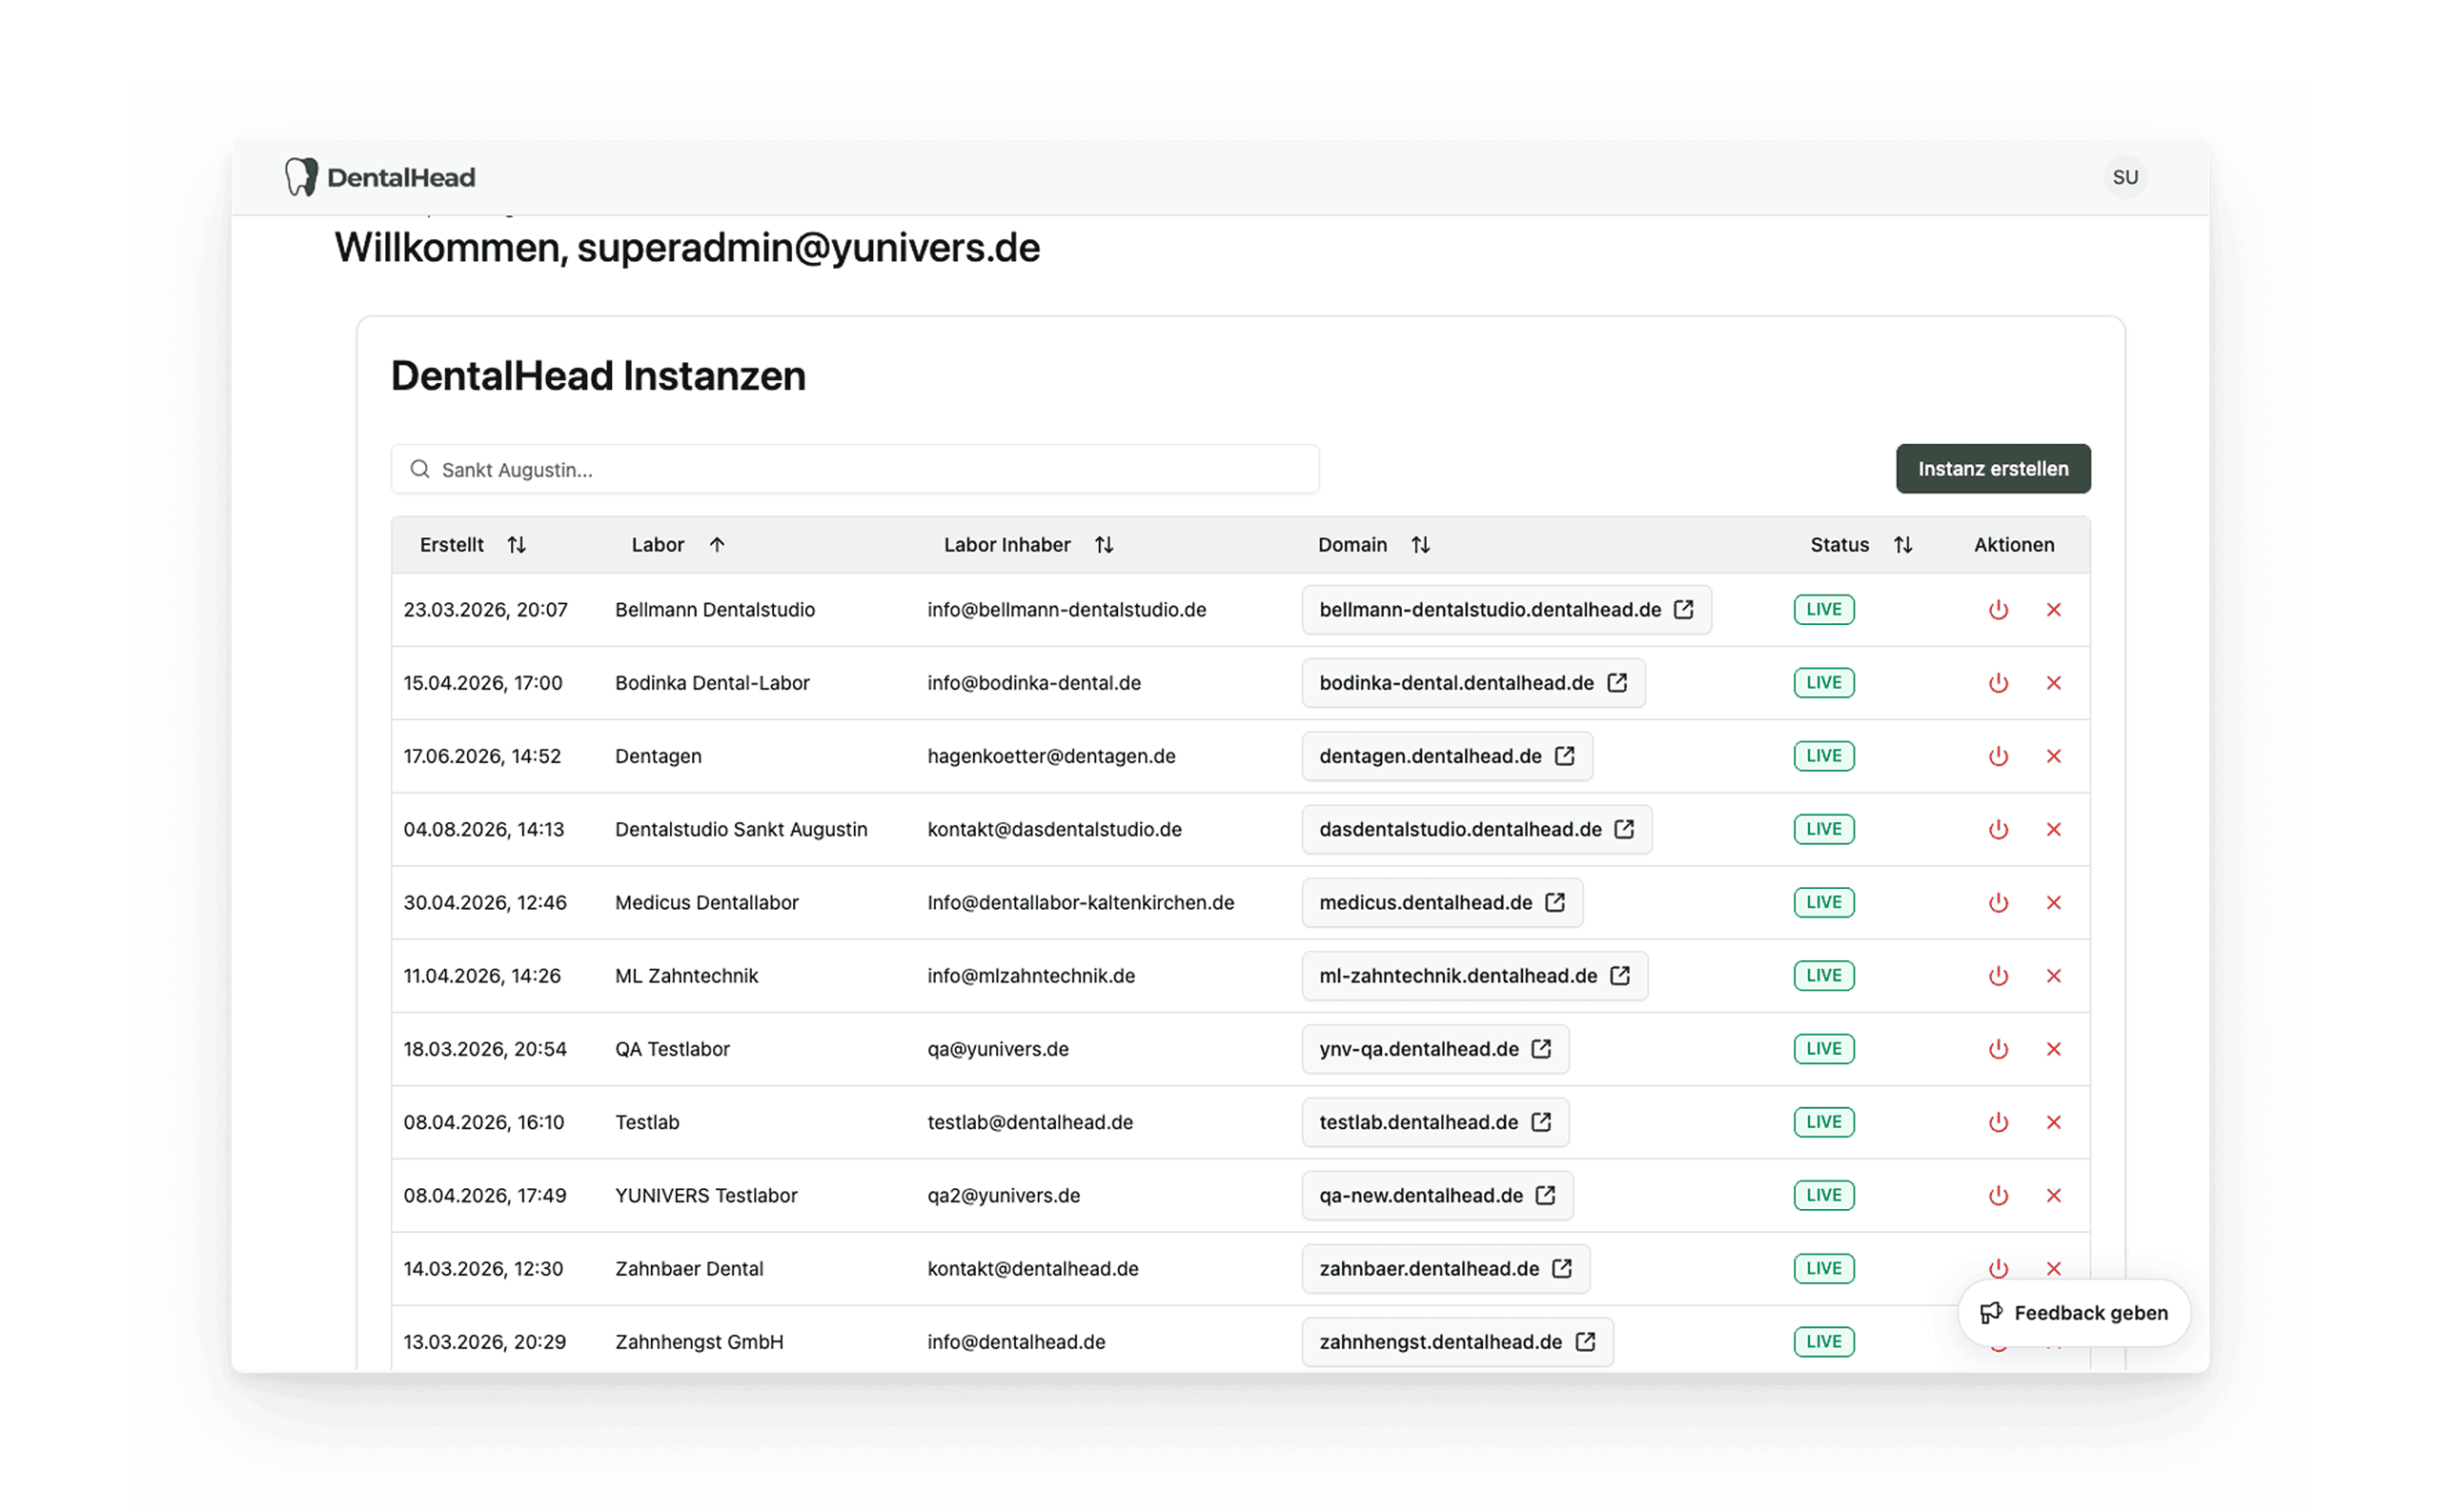Click power icon for YUNIVERS Testlabor
2439x1512 pixels.
point(1997,1194)
